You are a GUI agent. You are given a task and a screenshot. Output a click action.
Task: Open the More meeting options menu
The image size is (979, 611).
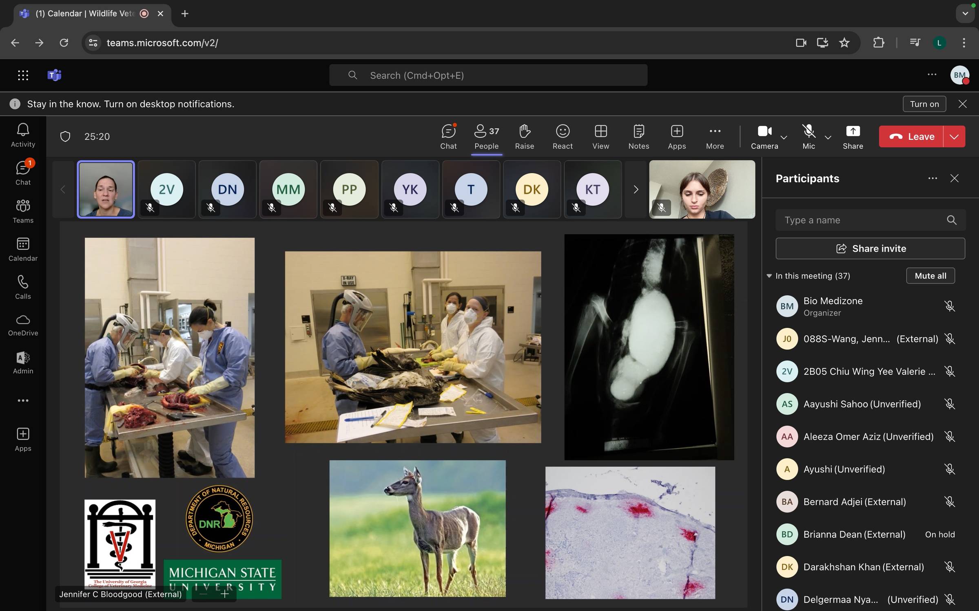click(715, 136)
